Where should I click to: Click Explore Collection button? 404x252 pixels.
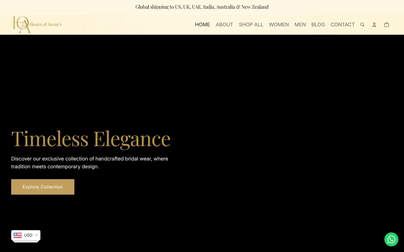click(43, 187)
